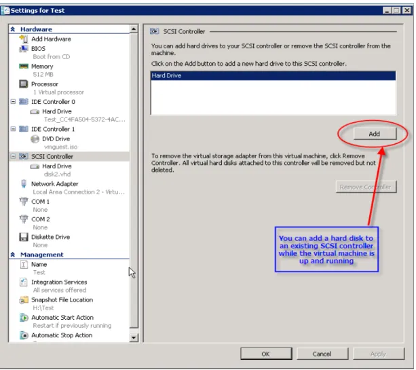Close the Settings for Test window
This screenshot has height=370, width=416.
[x=406, y=10]
